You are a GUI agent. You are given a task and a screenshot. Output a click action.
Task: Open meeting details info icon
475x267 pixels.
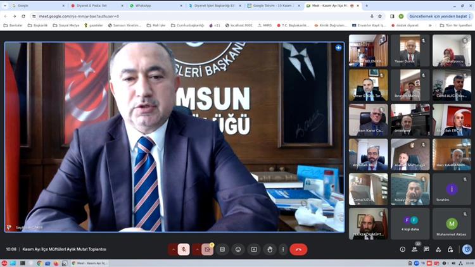pos(403,249)
